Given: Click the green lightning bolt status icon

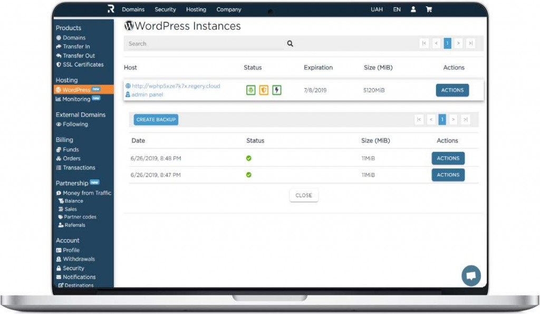Looking at the screenshot, I should coord(277,90).
